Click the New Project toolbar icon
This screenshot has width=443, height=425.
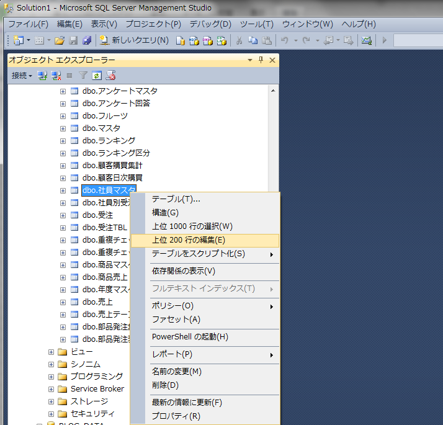pyautogui.click(x=19, y=40)
